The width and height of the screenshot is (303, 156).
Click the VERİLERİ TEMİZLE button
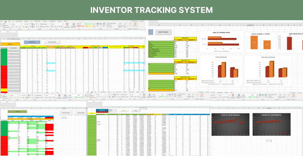click(x=163, y=32)
